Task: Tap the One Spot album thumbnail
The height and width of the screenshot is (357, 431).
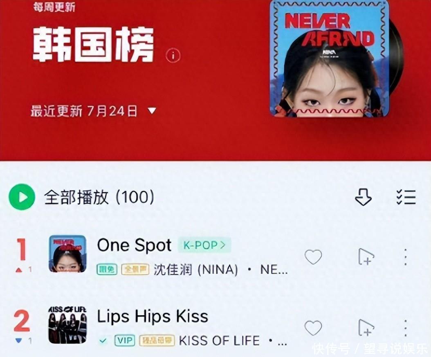Action: 67,254
